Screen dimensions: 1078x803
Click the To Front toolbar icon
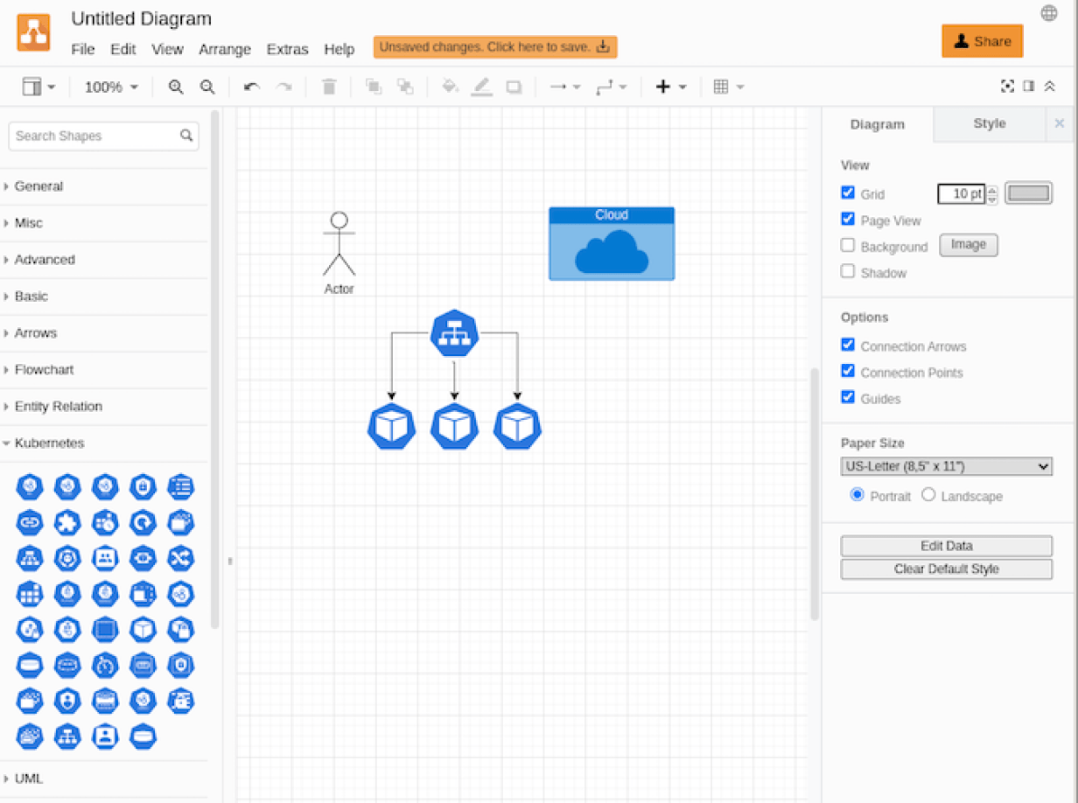(374, 87)
